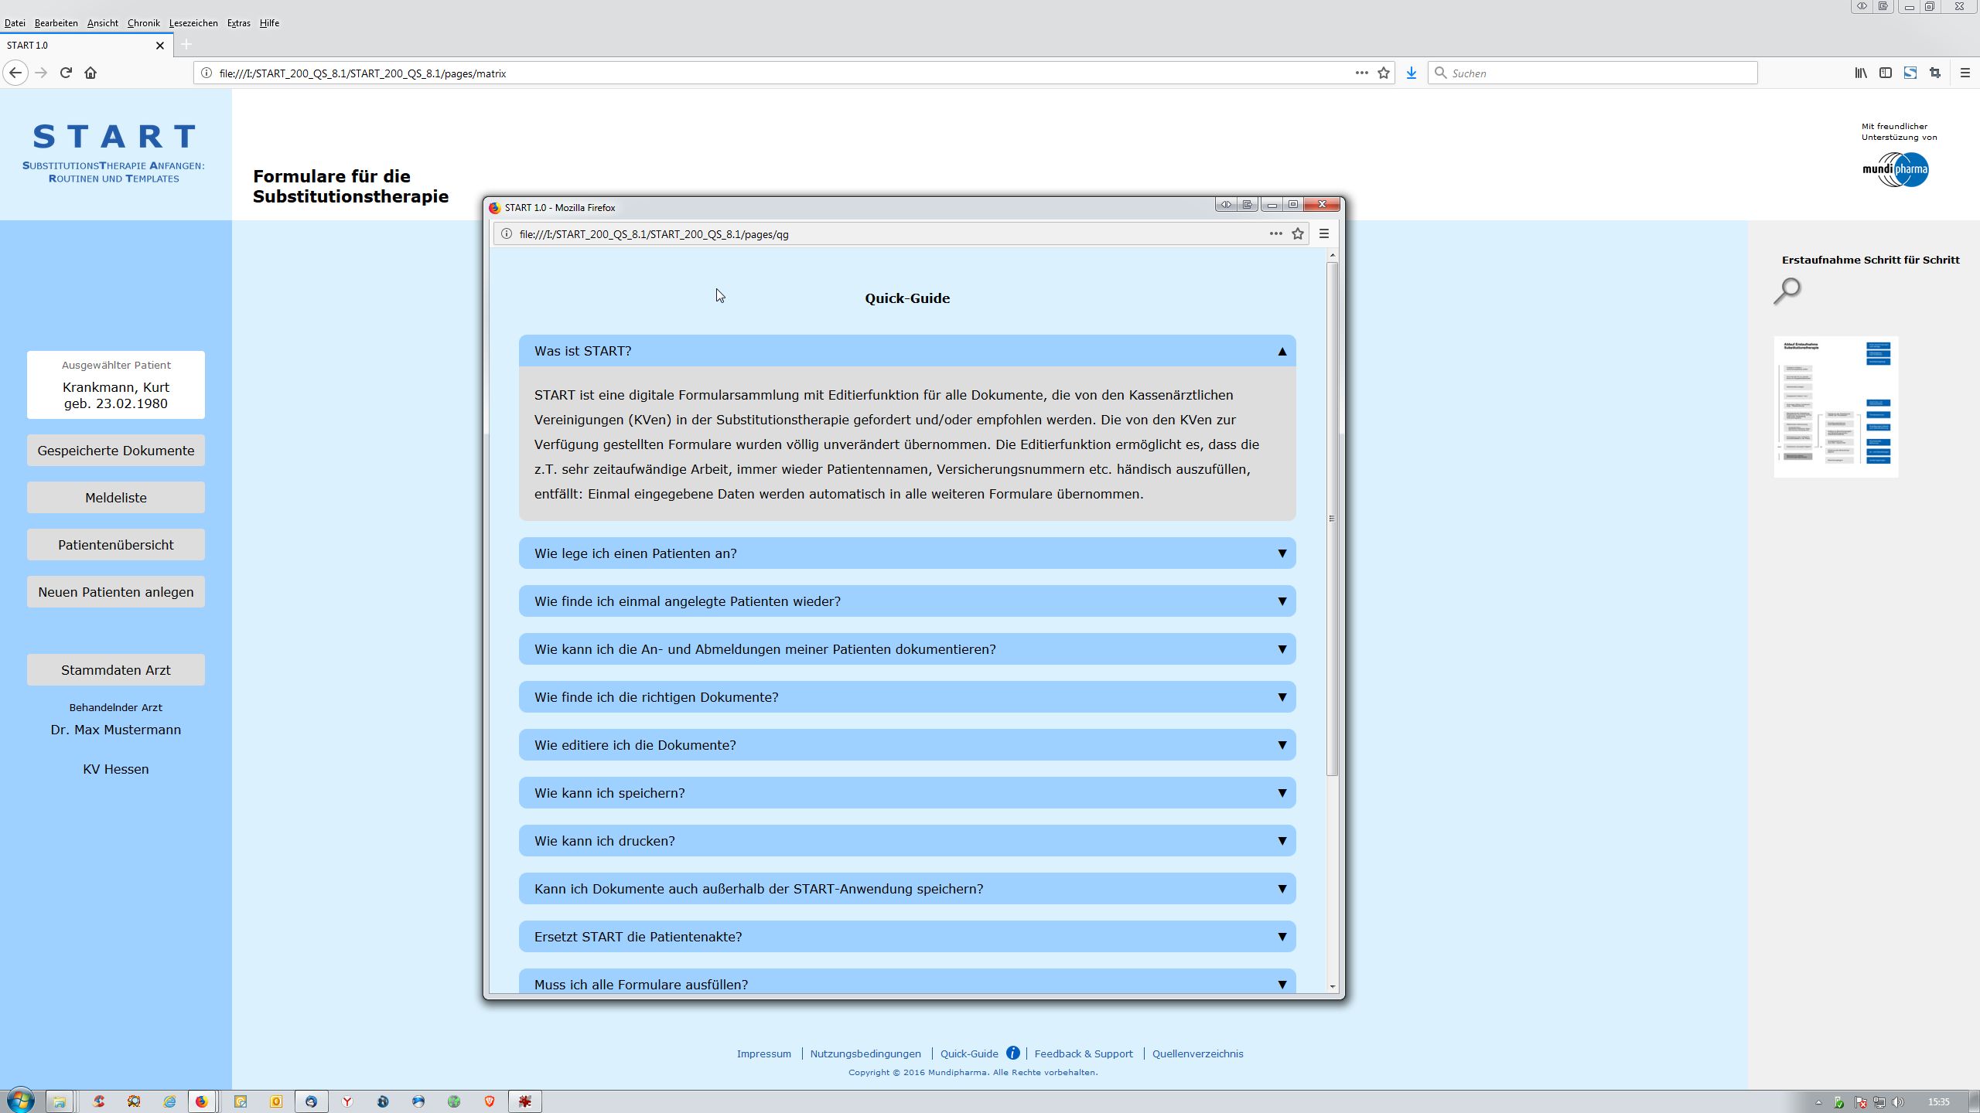Image resolution: width=1980 pixels, height=1113 pixels.
Task: Open the Lesezeichen menu
Action: point(193,23)
